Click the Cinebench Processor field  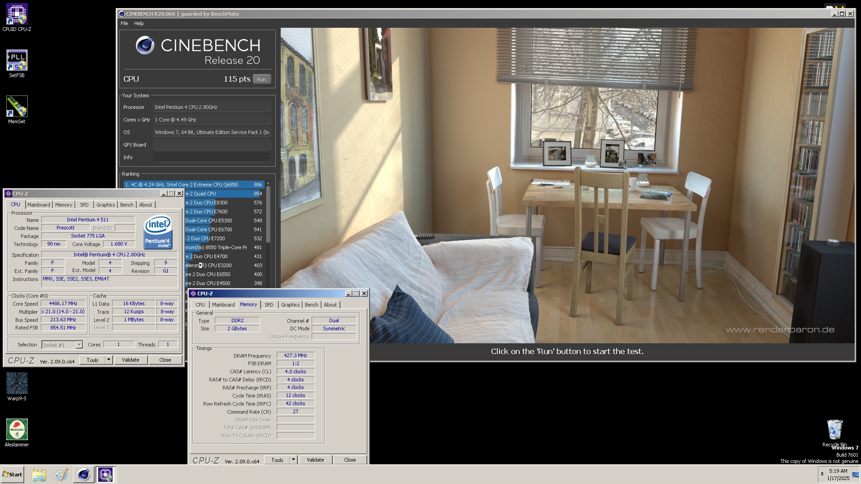coord(212,107)
